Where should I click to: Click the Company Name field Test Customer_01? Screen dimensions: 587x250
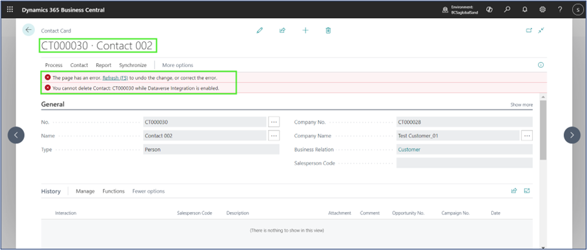coord(458,136)
